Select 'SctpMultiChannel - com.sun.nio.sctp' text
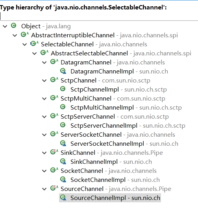The image size is (198, 209). [x=113, y=99]
